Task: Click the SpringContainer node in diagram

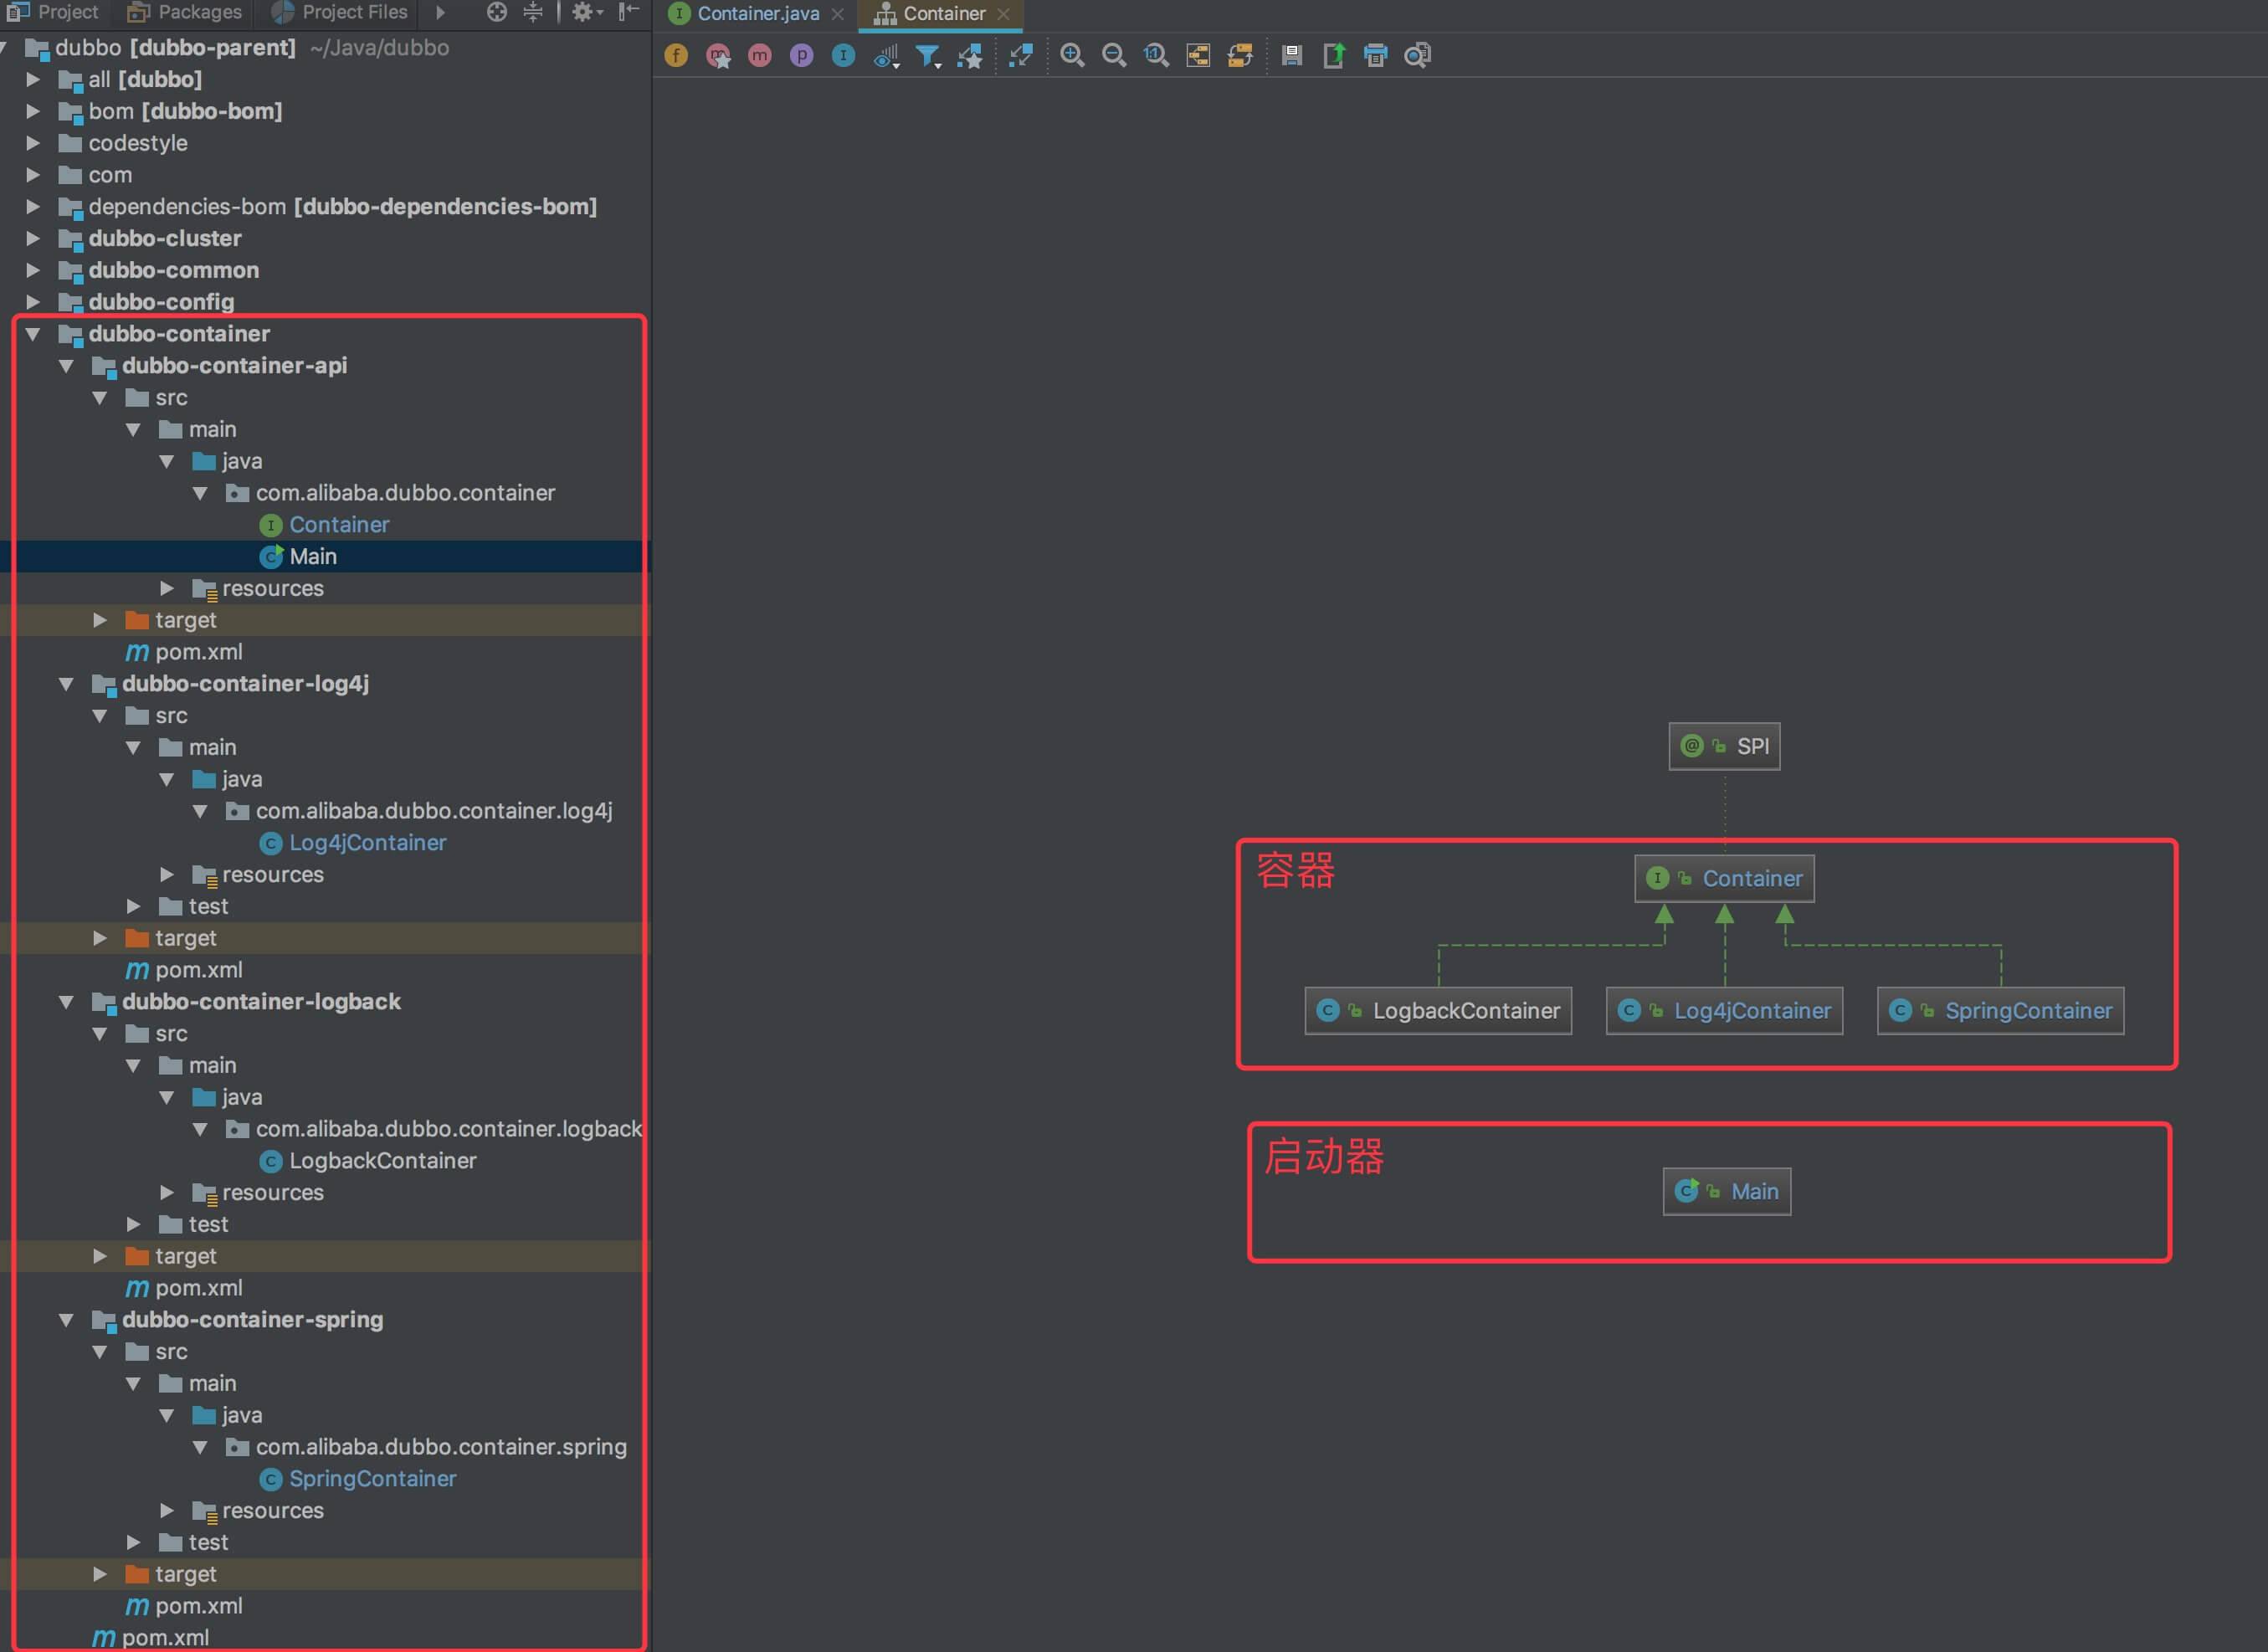Action: pos(2001,1011)
